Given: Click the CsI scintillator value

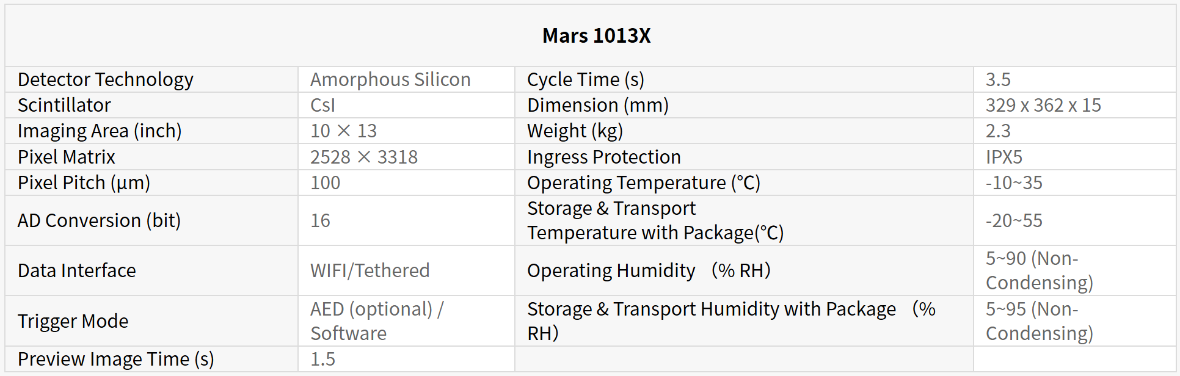Looking at the screenshot, I should 322,105.
